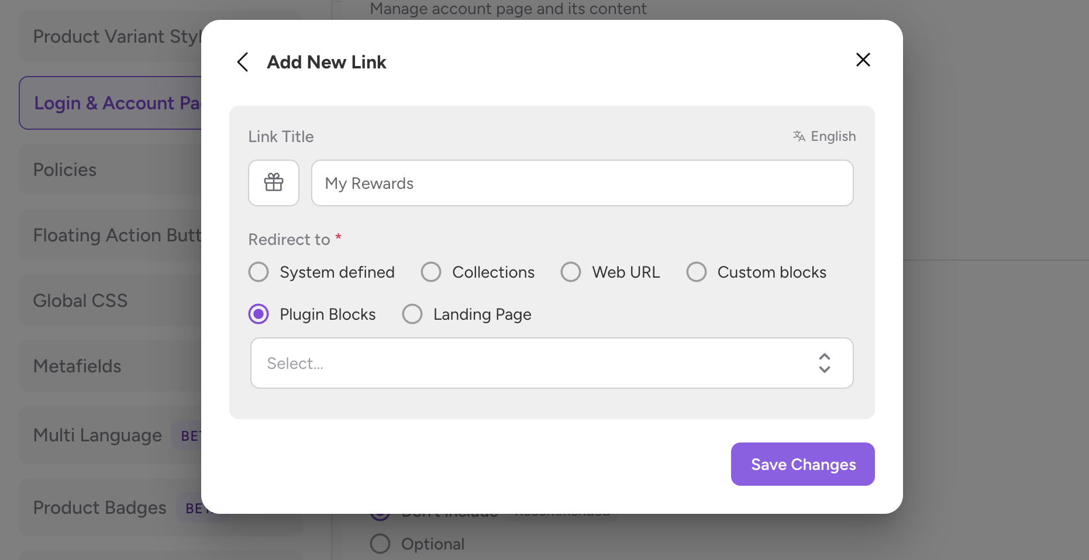Select Login & Account Page menu item

(111, 103)
